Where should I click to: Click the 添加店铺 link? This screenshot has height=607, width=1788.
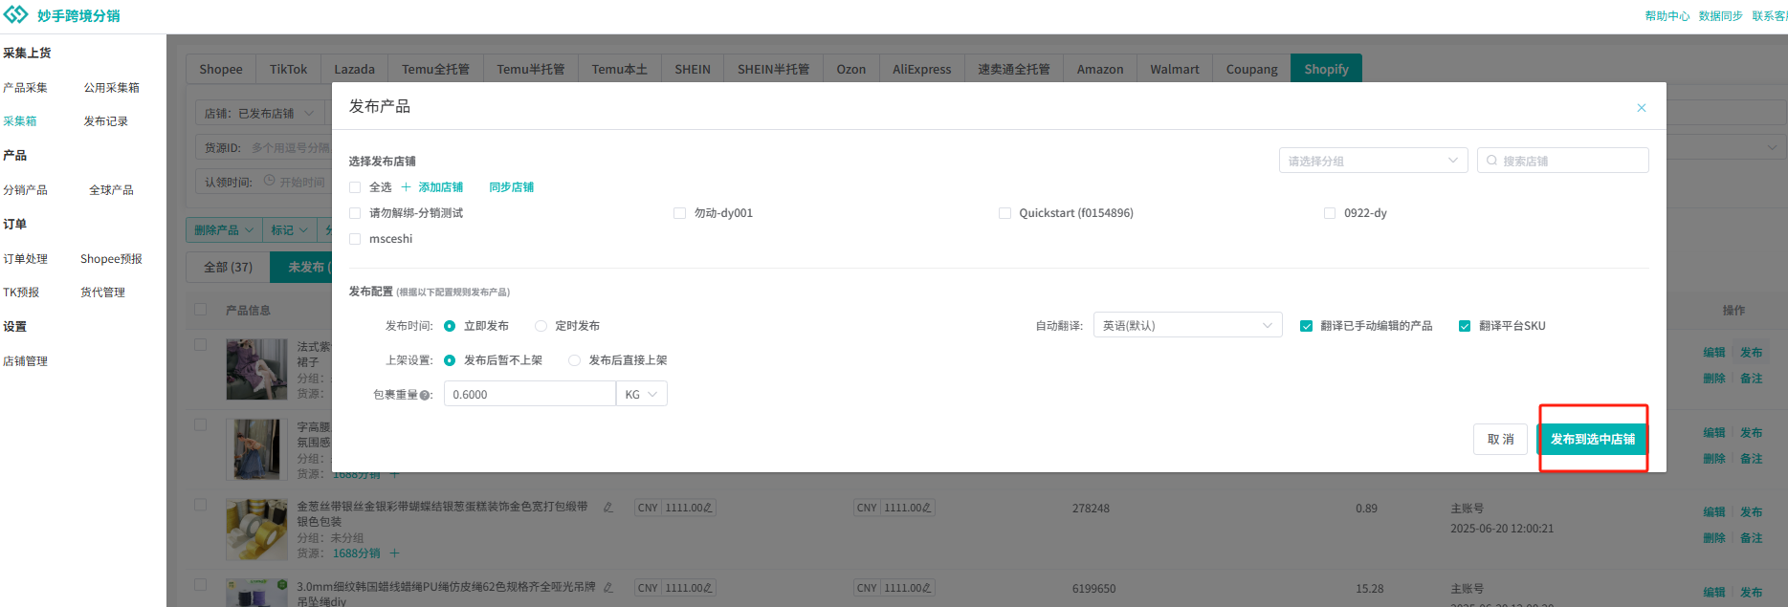click(x=441, y=187)
